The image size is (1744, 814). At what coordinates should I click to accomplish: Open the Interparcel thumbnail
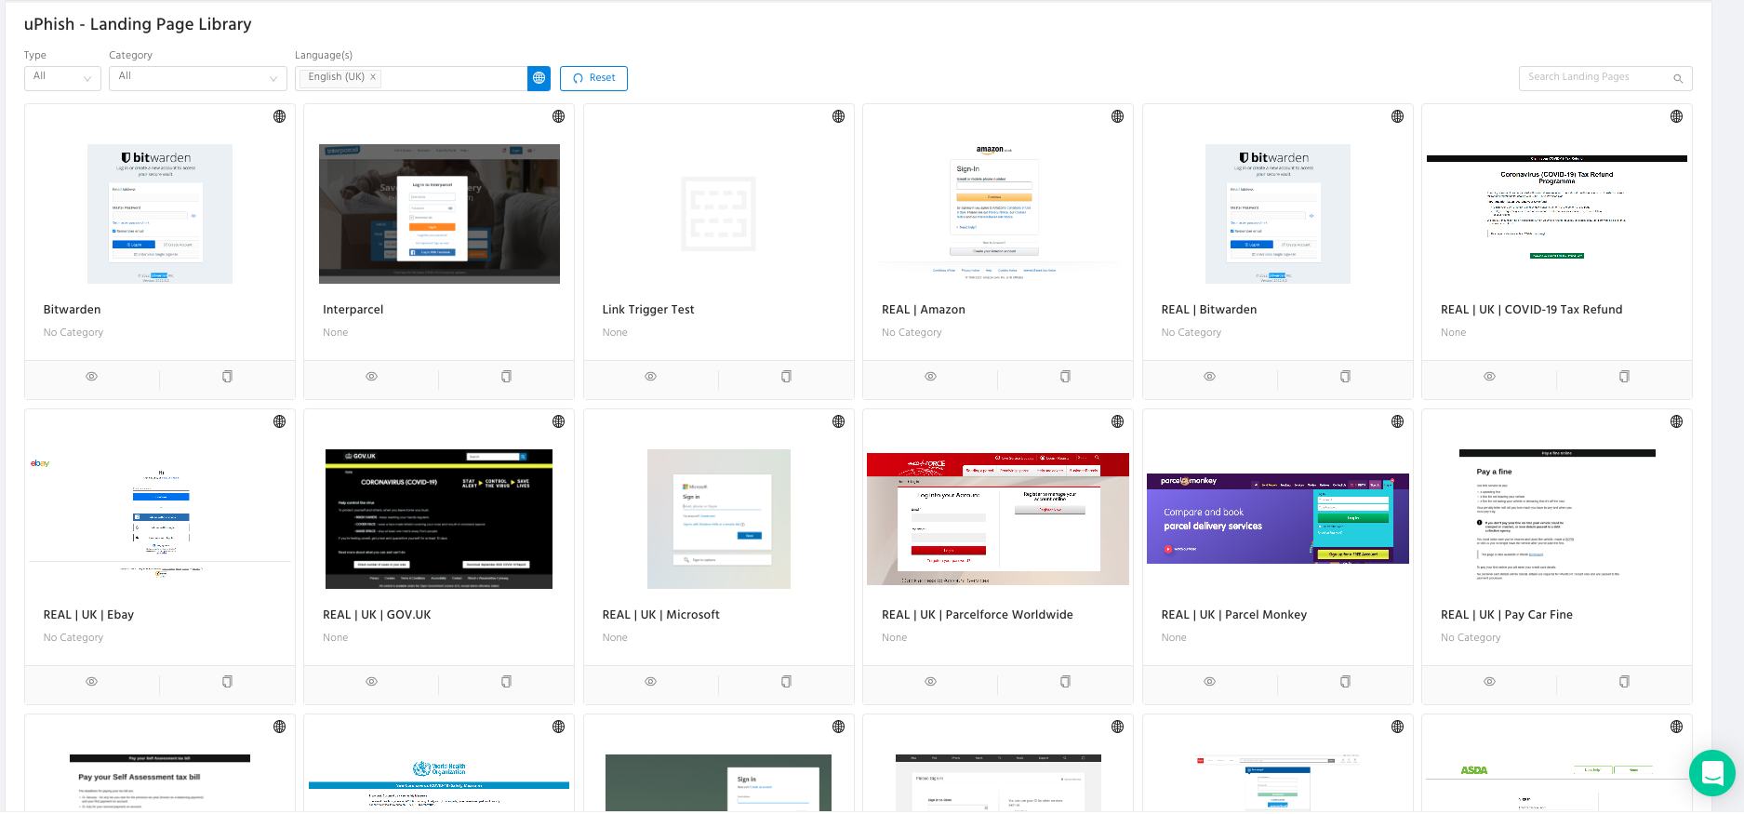coord(439,214)
